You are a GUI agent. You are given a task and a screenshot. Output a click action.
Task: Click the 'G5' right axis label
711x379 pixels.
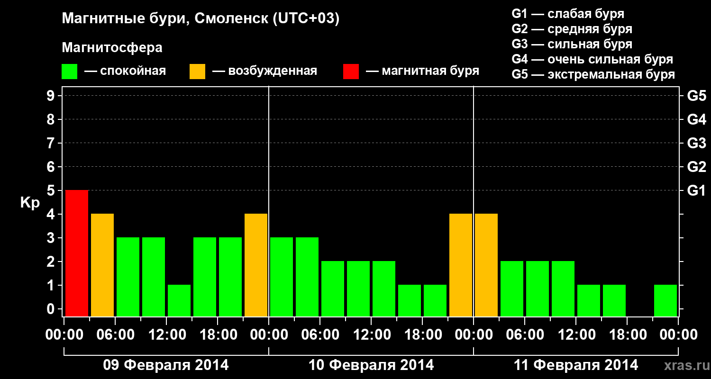click(x=696, y=96)
